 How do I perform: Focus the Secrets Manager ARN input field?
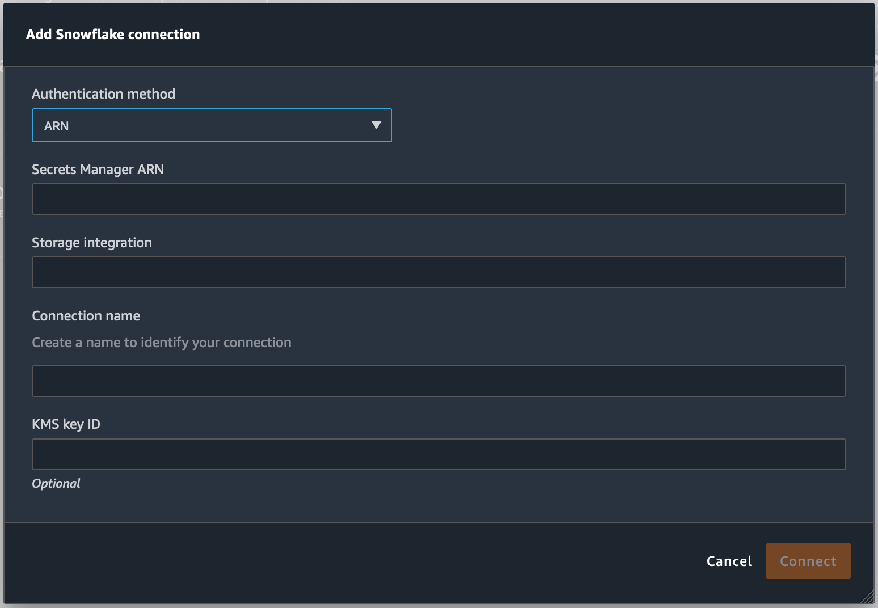click(x=438, y=199)
